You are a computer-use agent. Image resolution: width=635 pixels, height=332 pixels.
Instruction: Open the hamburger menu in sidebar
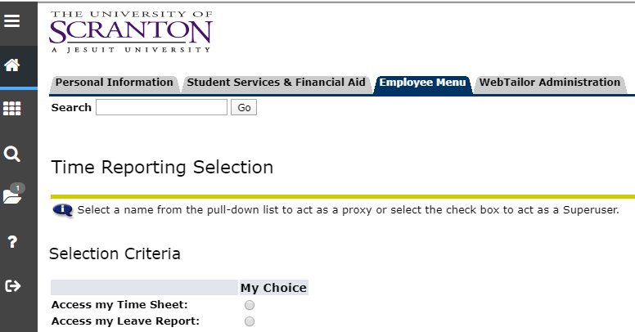tap(11, 21)
